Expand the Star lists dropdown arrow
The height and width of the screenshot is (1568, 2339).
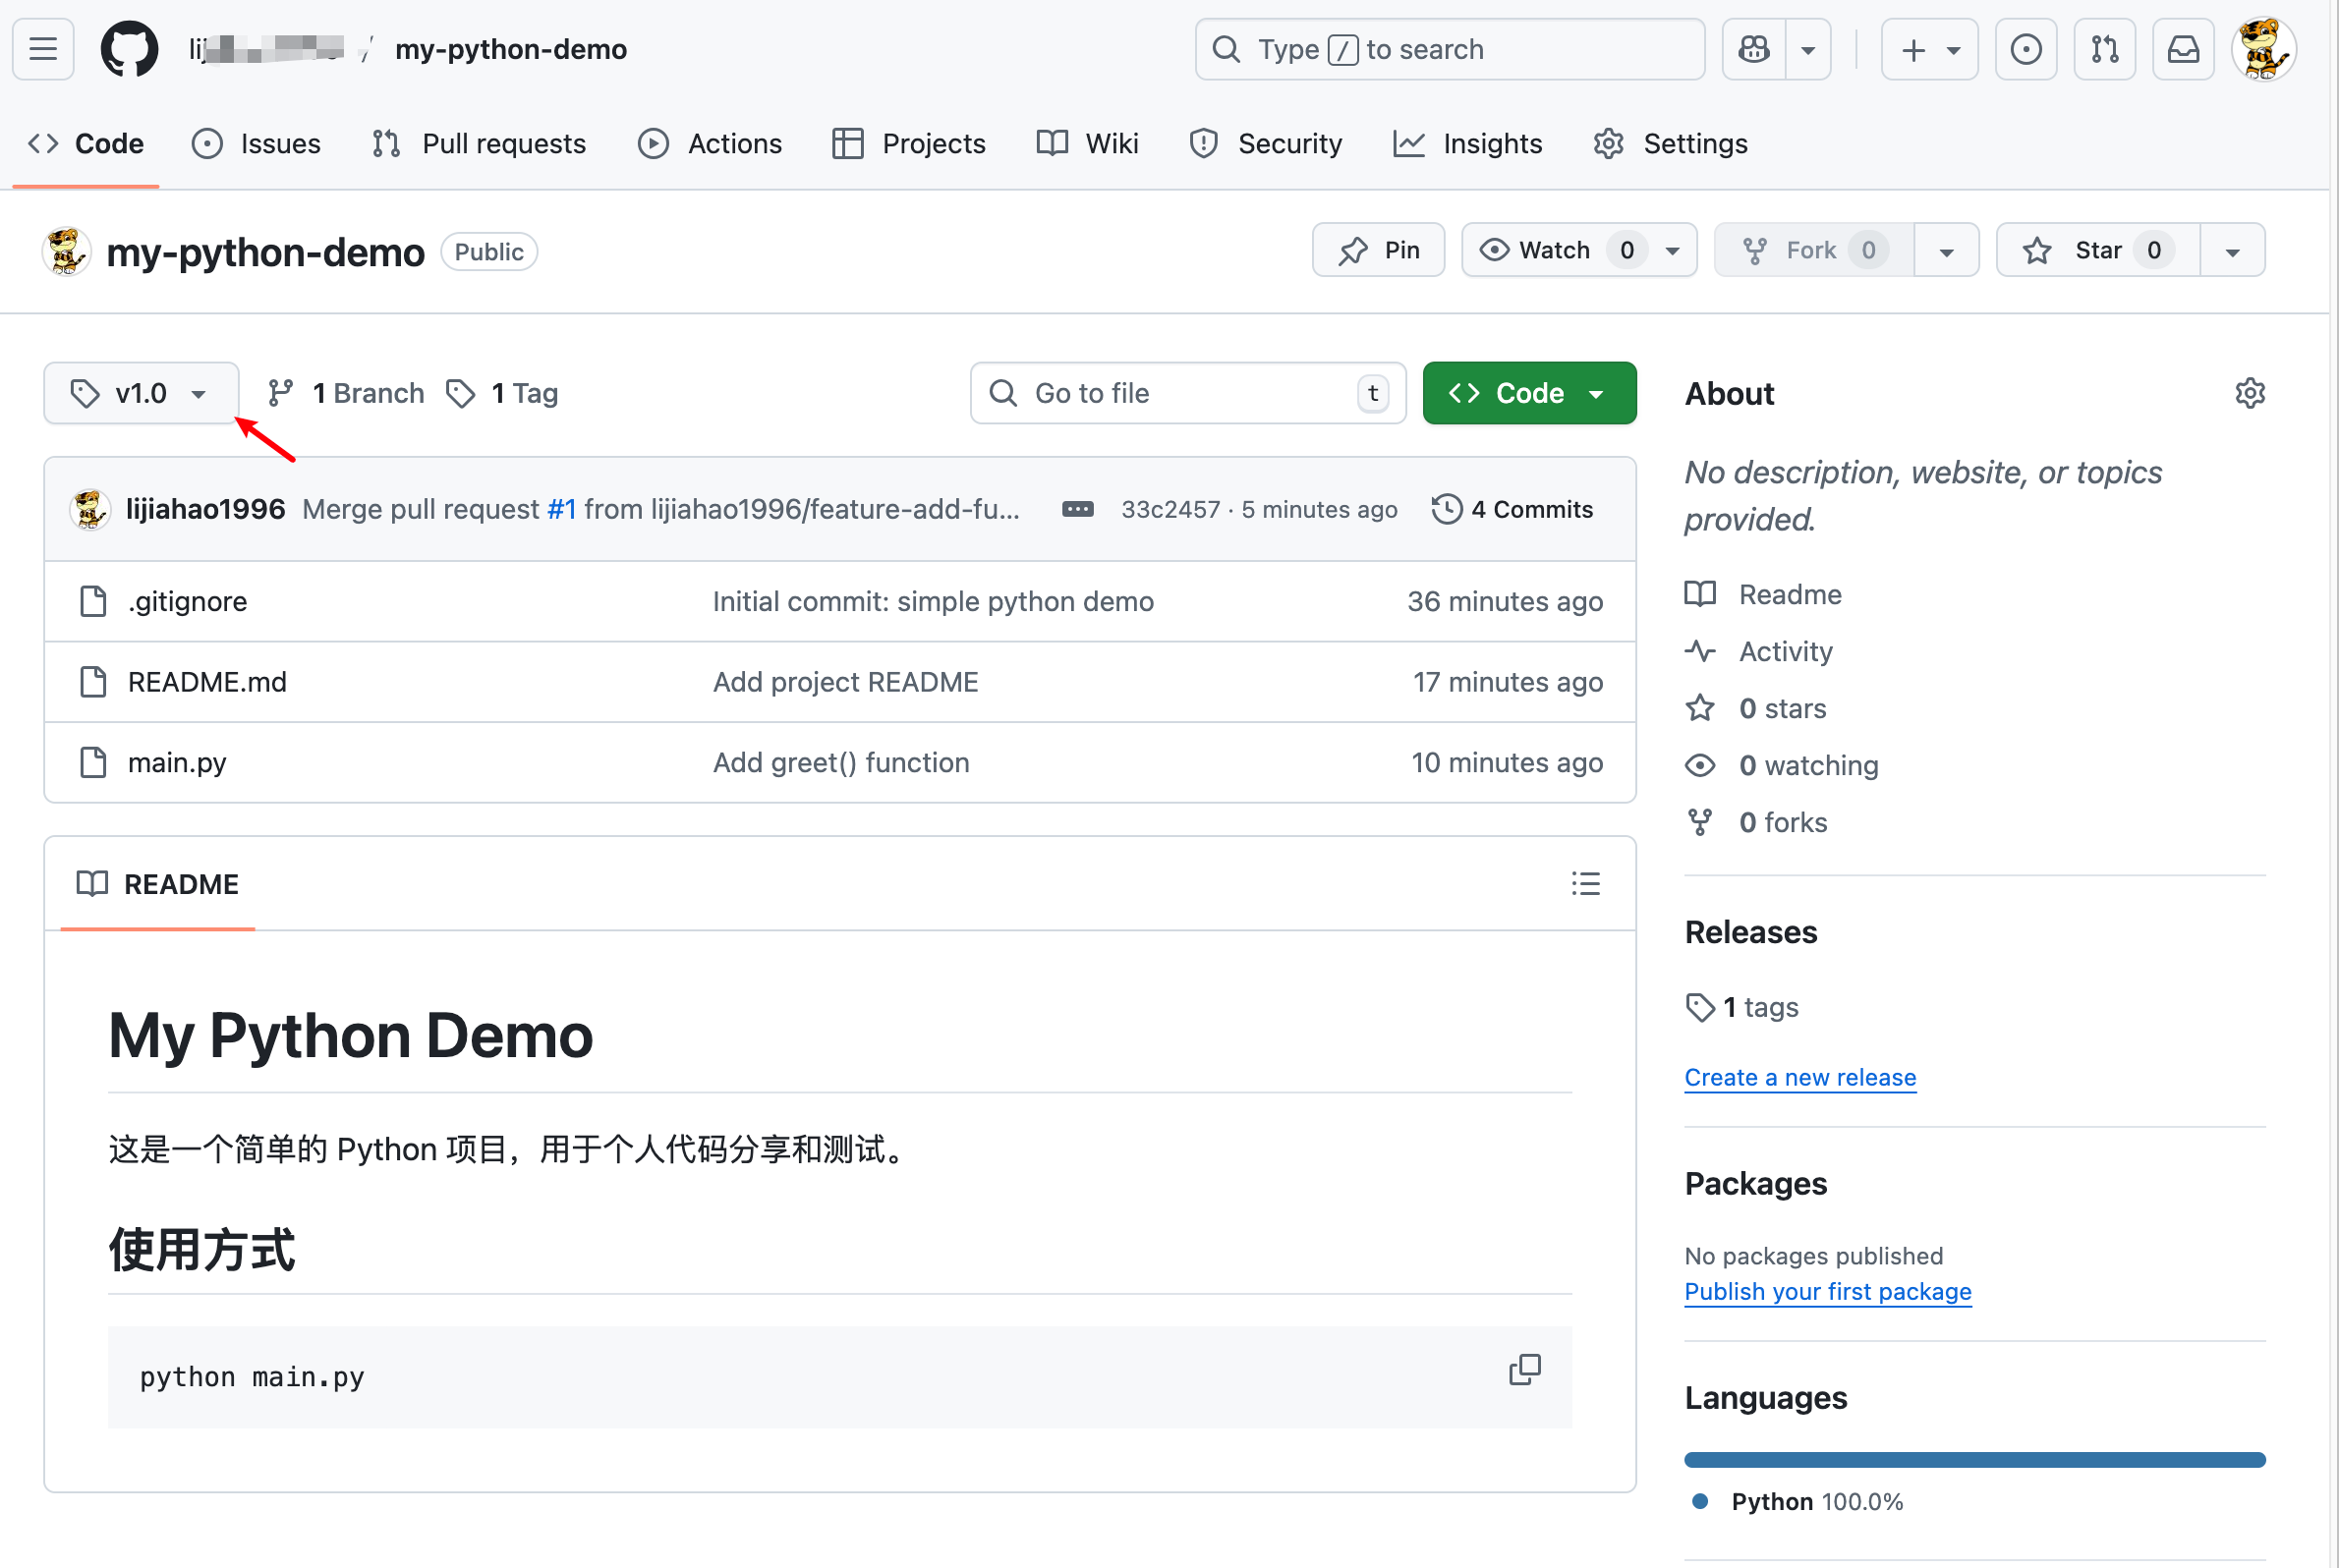[x=2232, y=250]
